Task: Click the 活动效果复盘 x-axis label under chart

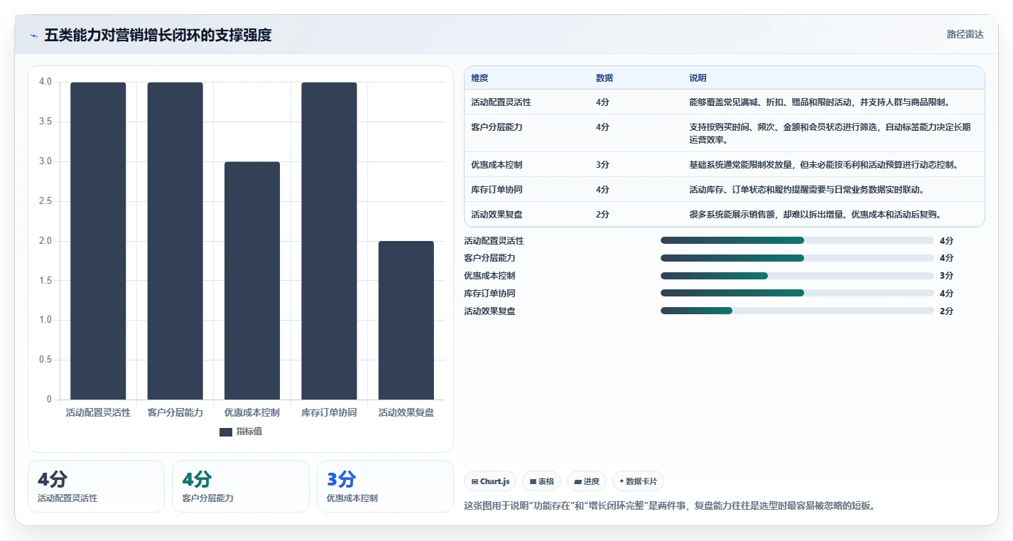Action: (x=406, y=412)
